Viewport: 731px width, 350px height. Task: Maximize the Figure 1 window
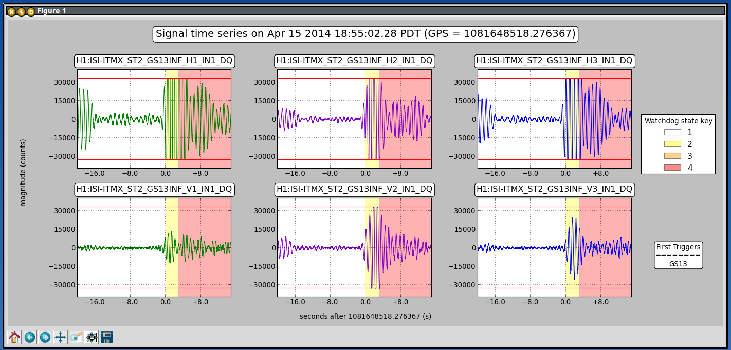(x=31, y=11)
